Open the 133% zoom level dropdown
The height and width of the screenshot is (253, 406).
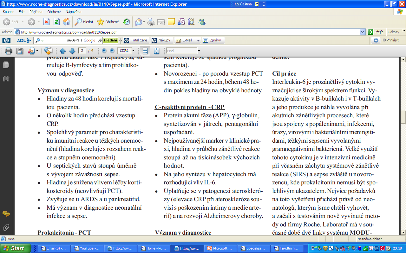[134, 51]
